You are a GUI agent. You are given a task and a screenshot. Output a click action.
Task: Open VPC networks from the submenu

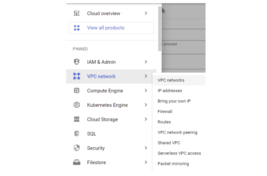point(171,80)
